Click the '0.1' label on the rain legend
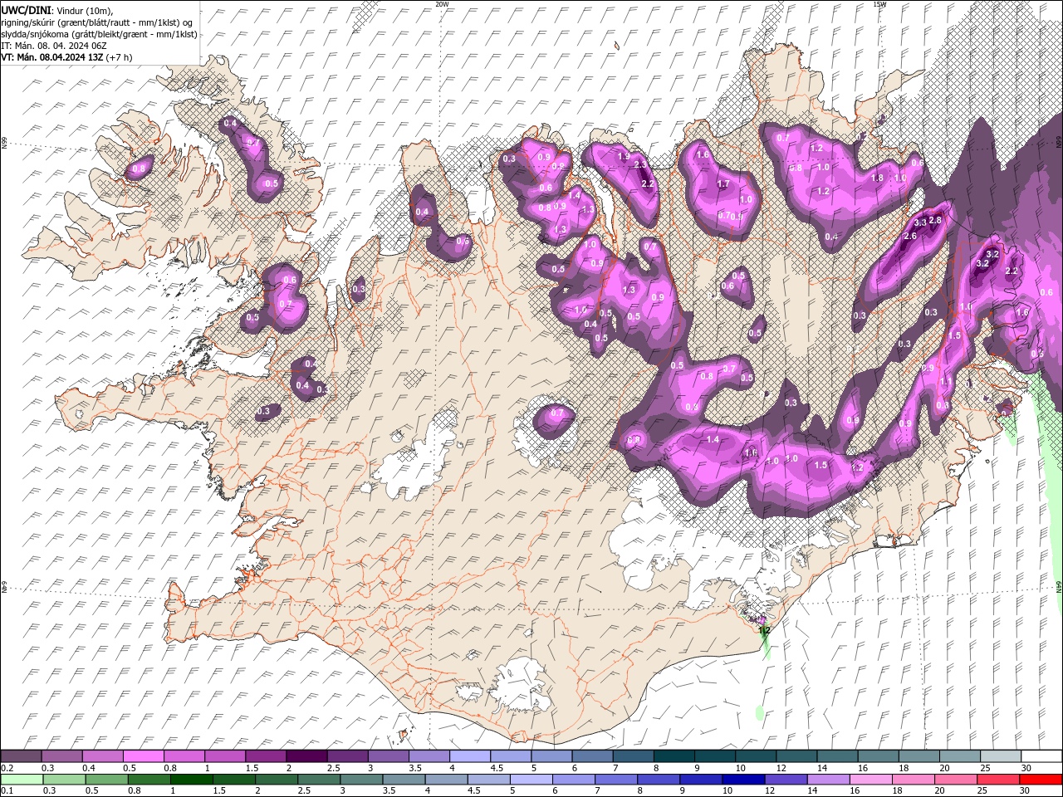The height and width of the screenshot is (797, 1063). coord(7,791)
